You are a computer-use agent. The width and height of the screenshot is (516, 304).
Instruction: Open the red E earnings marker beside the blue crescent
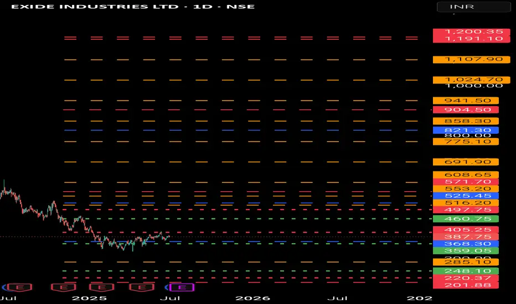click(x=20, y=287)
